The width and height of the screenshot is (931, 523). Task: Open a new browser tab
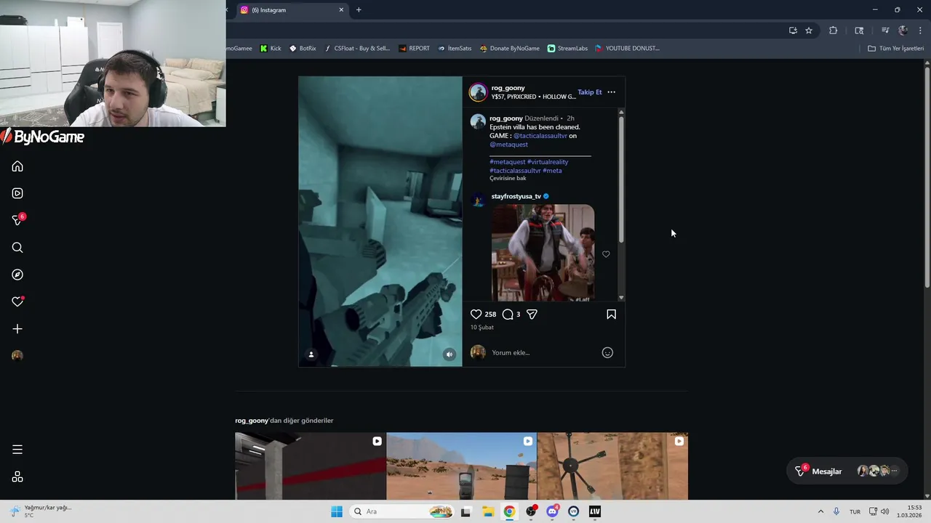[x=359, y=10]
